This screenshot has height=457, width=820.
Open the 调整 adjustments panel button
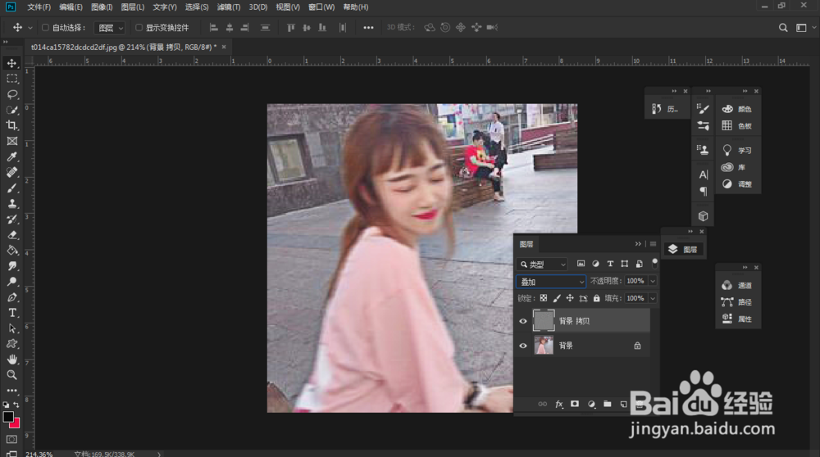pos(736,184)
